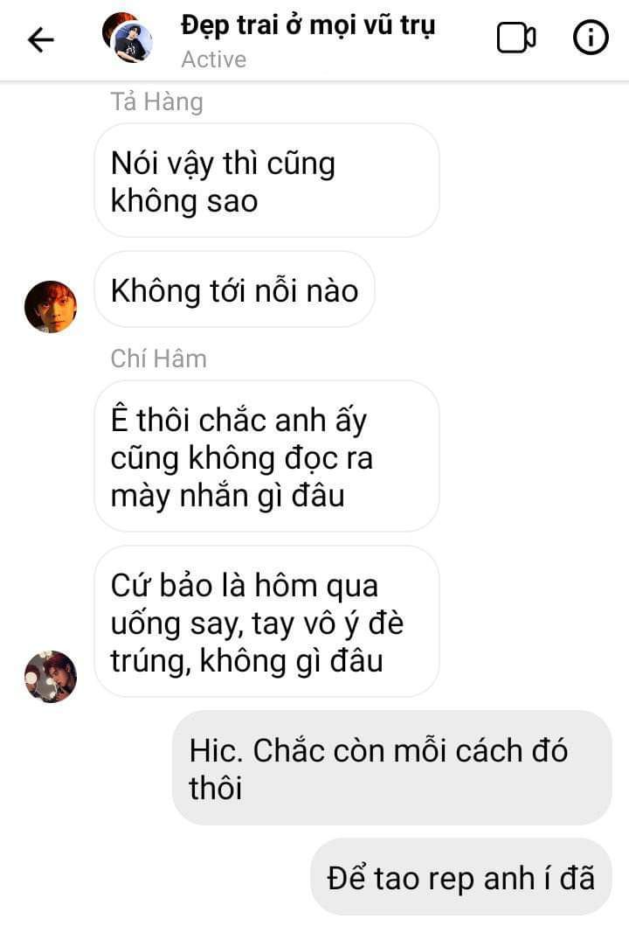The image size is (629, 926).
Task: Open Tả Hàng's profile picture
Action: (51, 307)
